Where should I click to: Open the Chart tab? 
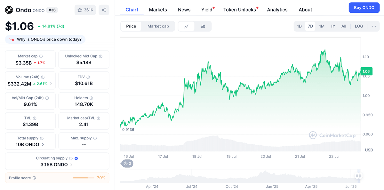(x=132, y=10)
